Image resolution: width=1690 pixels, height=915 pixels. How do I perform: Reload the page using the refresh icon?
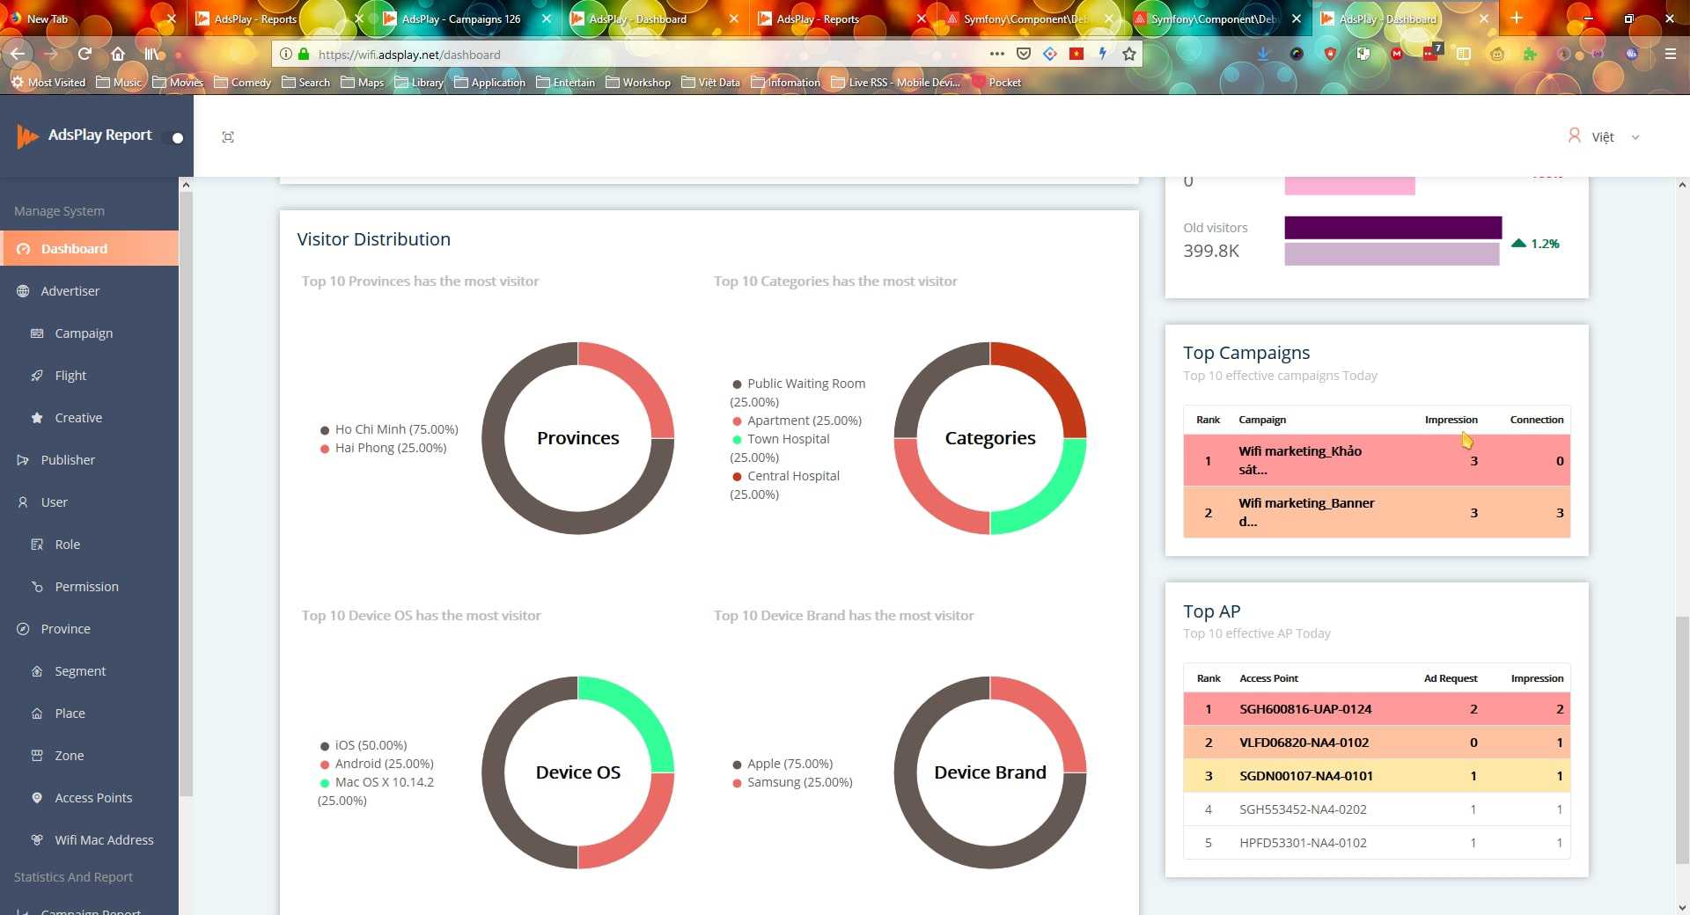(x=84, y=54)
